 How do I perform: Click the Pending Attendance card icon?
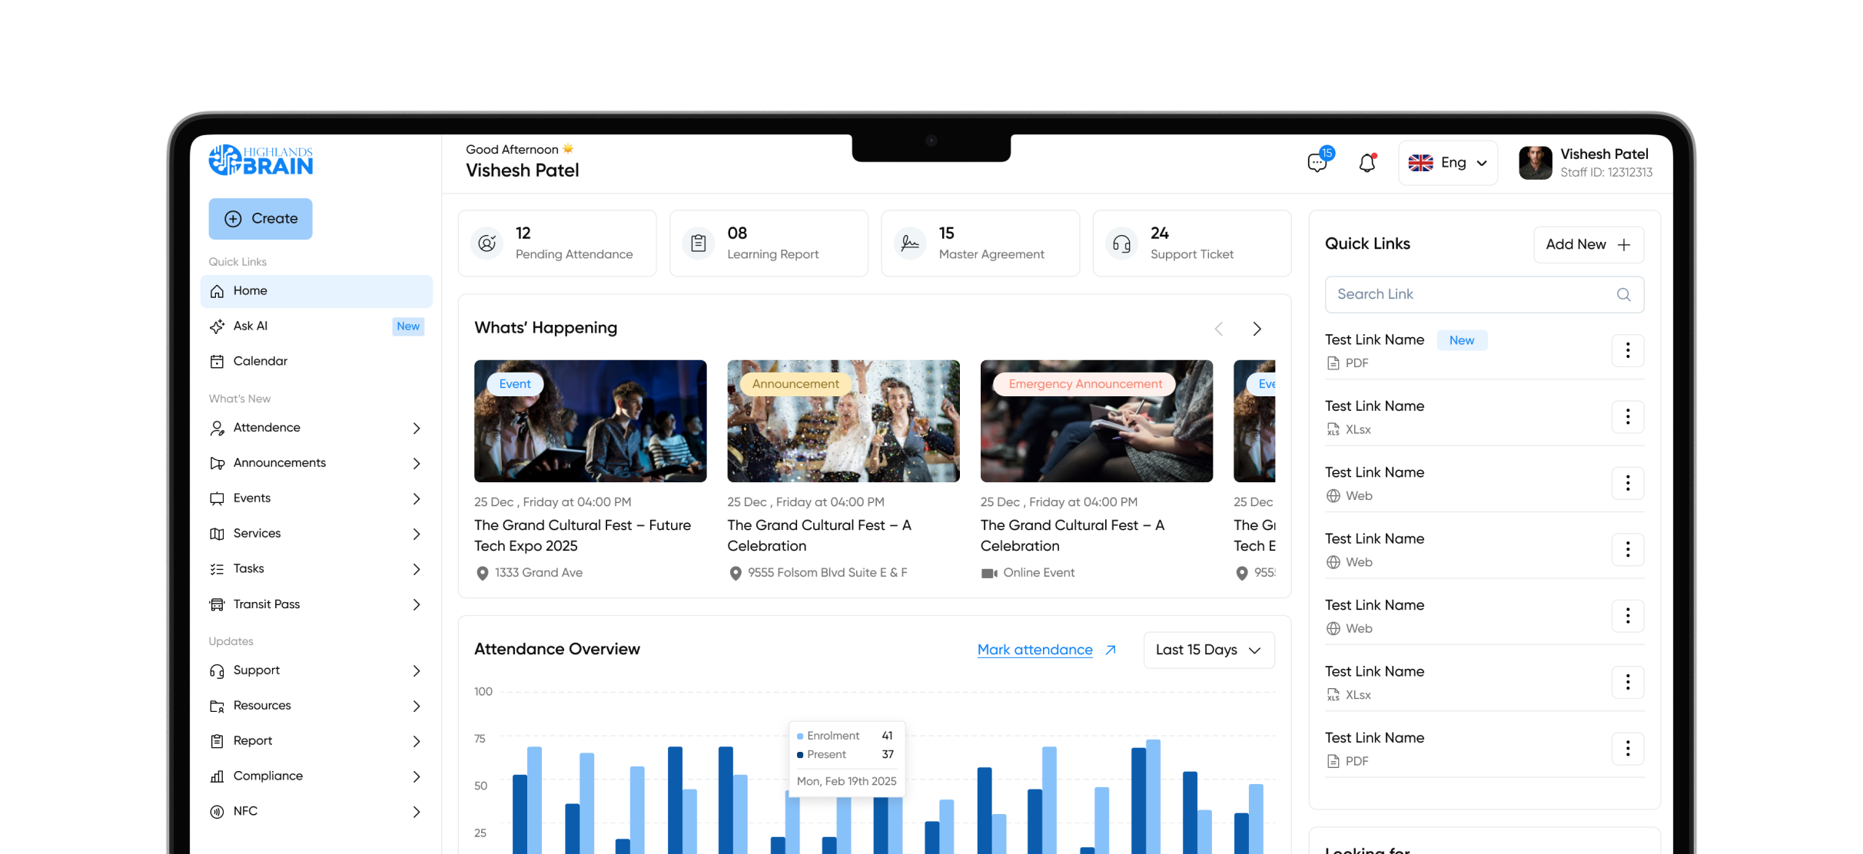[487, 243]
